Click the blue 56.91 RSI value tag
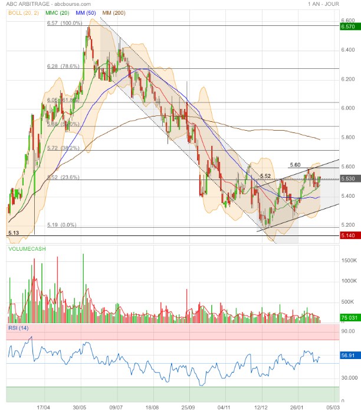This screenshot has height=412, width=361. 350,355
